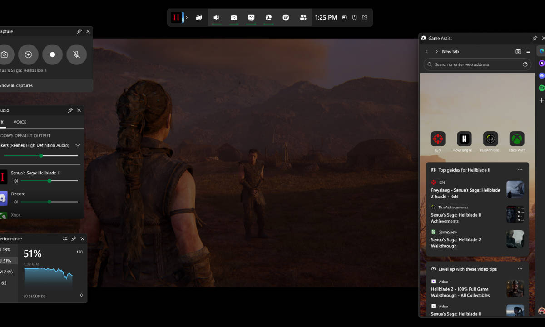Screen dimensions: 545x327
Task: Open the Audio widget using the speaker icon
Action: 216,17
